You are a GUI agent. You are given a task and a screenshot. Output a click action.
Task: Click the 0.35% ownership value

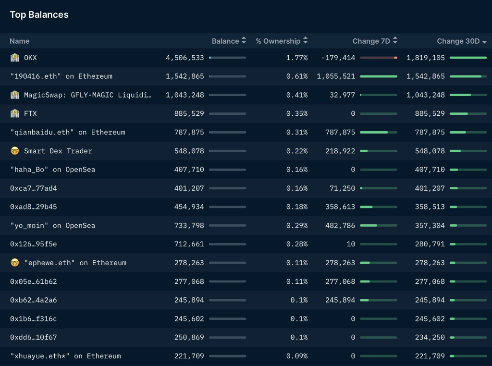tap(297, 113)
